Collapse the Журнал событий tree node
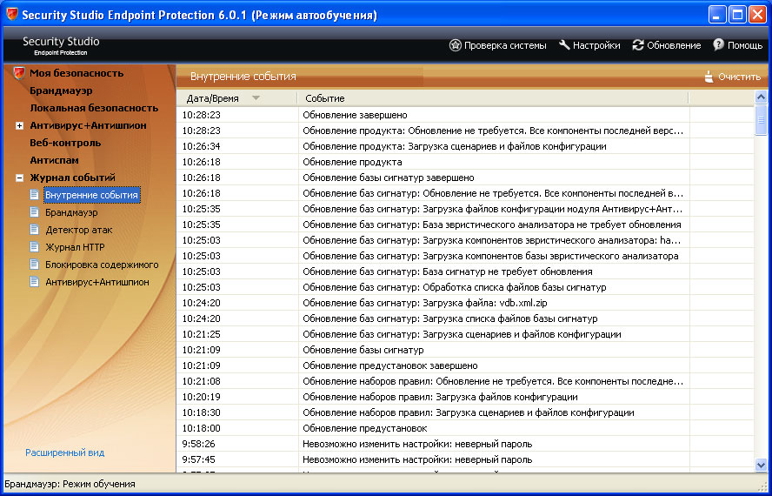Viewport: 772px width, 496px height. coord(19,178)
